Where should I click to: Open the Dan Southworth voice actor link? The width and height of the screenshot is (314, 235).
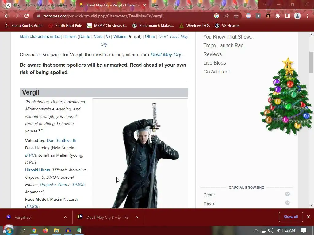pyautogui.click(x=61, y=140)
